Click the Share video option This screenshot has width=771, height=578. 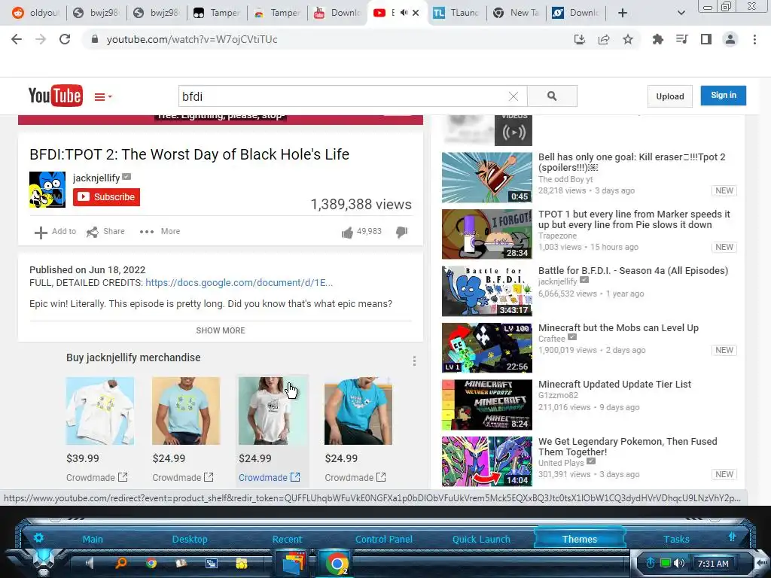pos(105,232)
